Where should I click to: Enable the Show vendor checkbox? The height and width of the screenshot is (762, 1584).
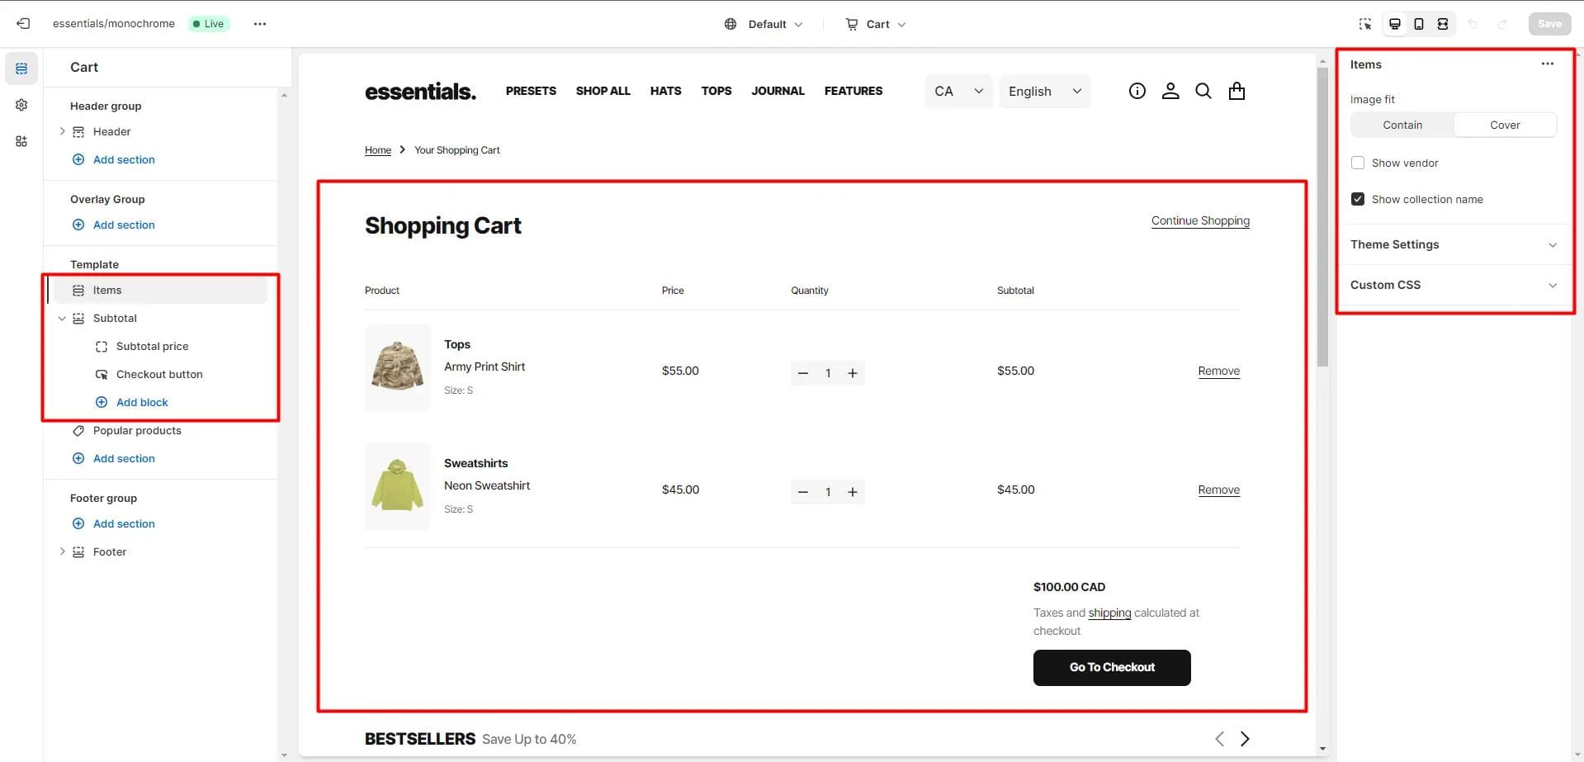click(x=1358, y=163)
